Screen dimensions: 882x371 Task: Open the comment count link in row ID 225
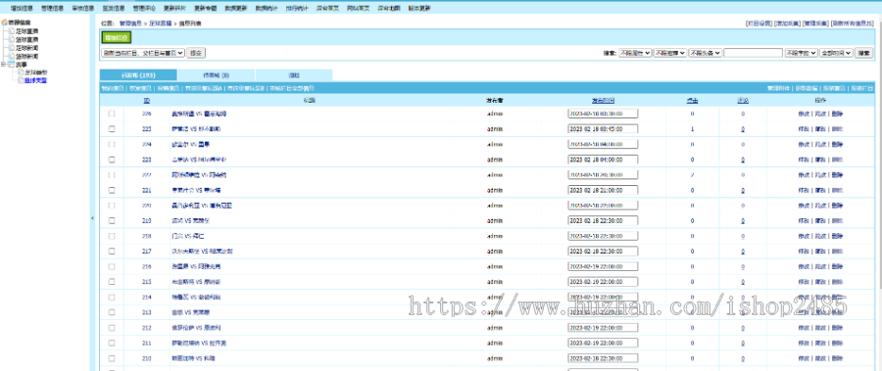point(743,129)
